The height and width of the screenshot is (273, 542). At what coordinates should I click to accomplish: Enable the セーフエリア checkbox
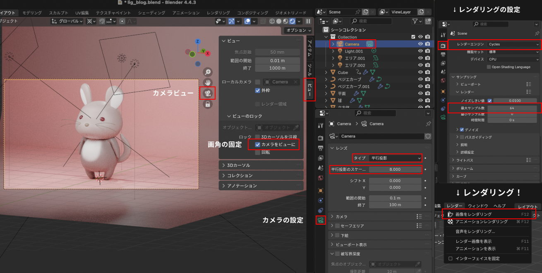pyautogui.click(x=337, y=226)
